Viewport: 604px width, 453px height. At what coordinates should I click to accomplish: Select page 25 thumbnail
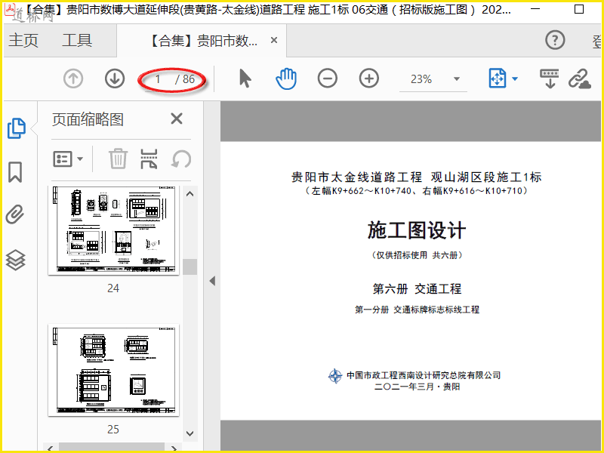(x=114, y=370)
